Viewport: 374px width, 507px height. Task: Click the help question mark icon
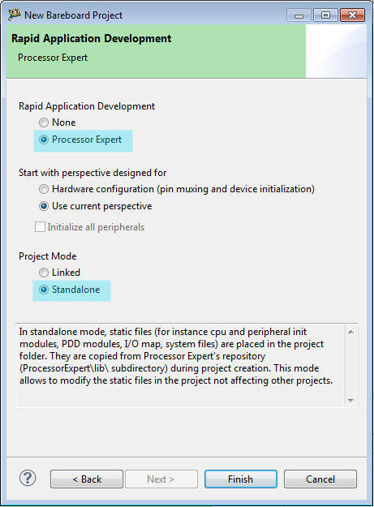click(x=28, y=479)
